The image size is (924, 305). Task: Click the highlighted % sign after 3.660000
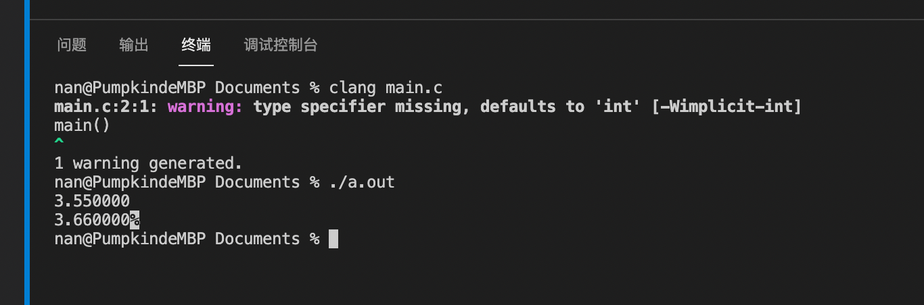(x=135, y=220)
